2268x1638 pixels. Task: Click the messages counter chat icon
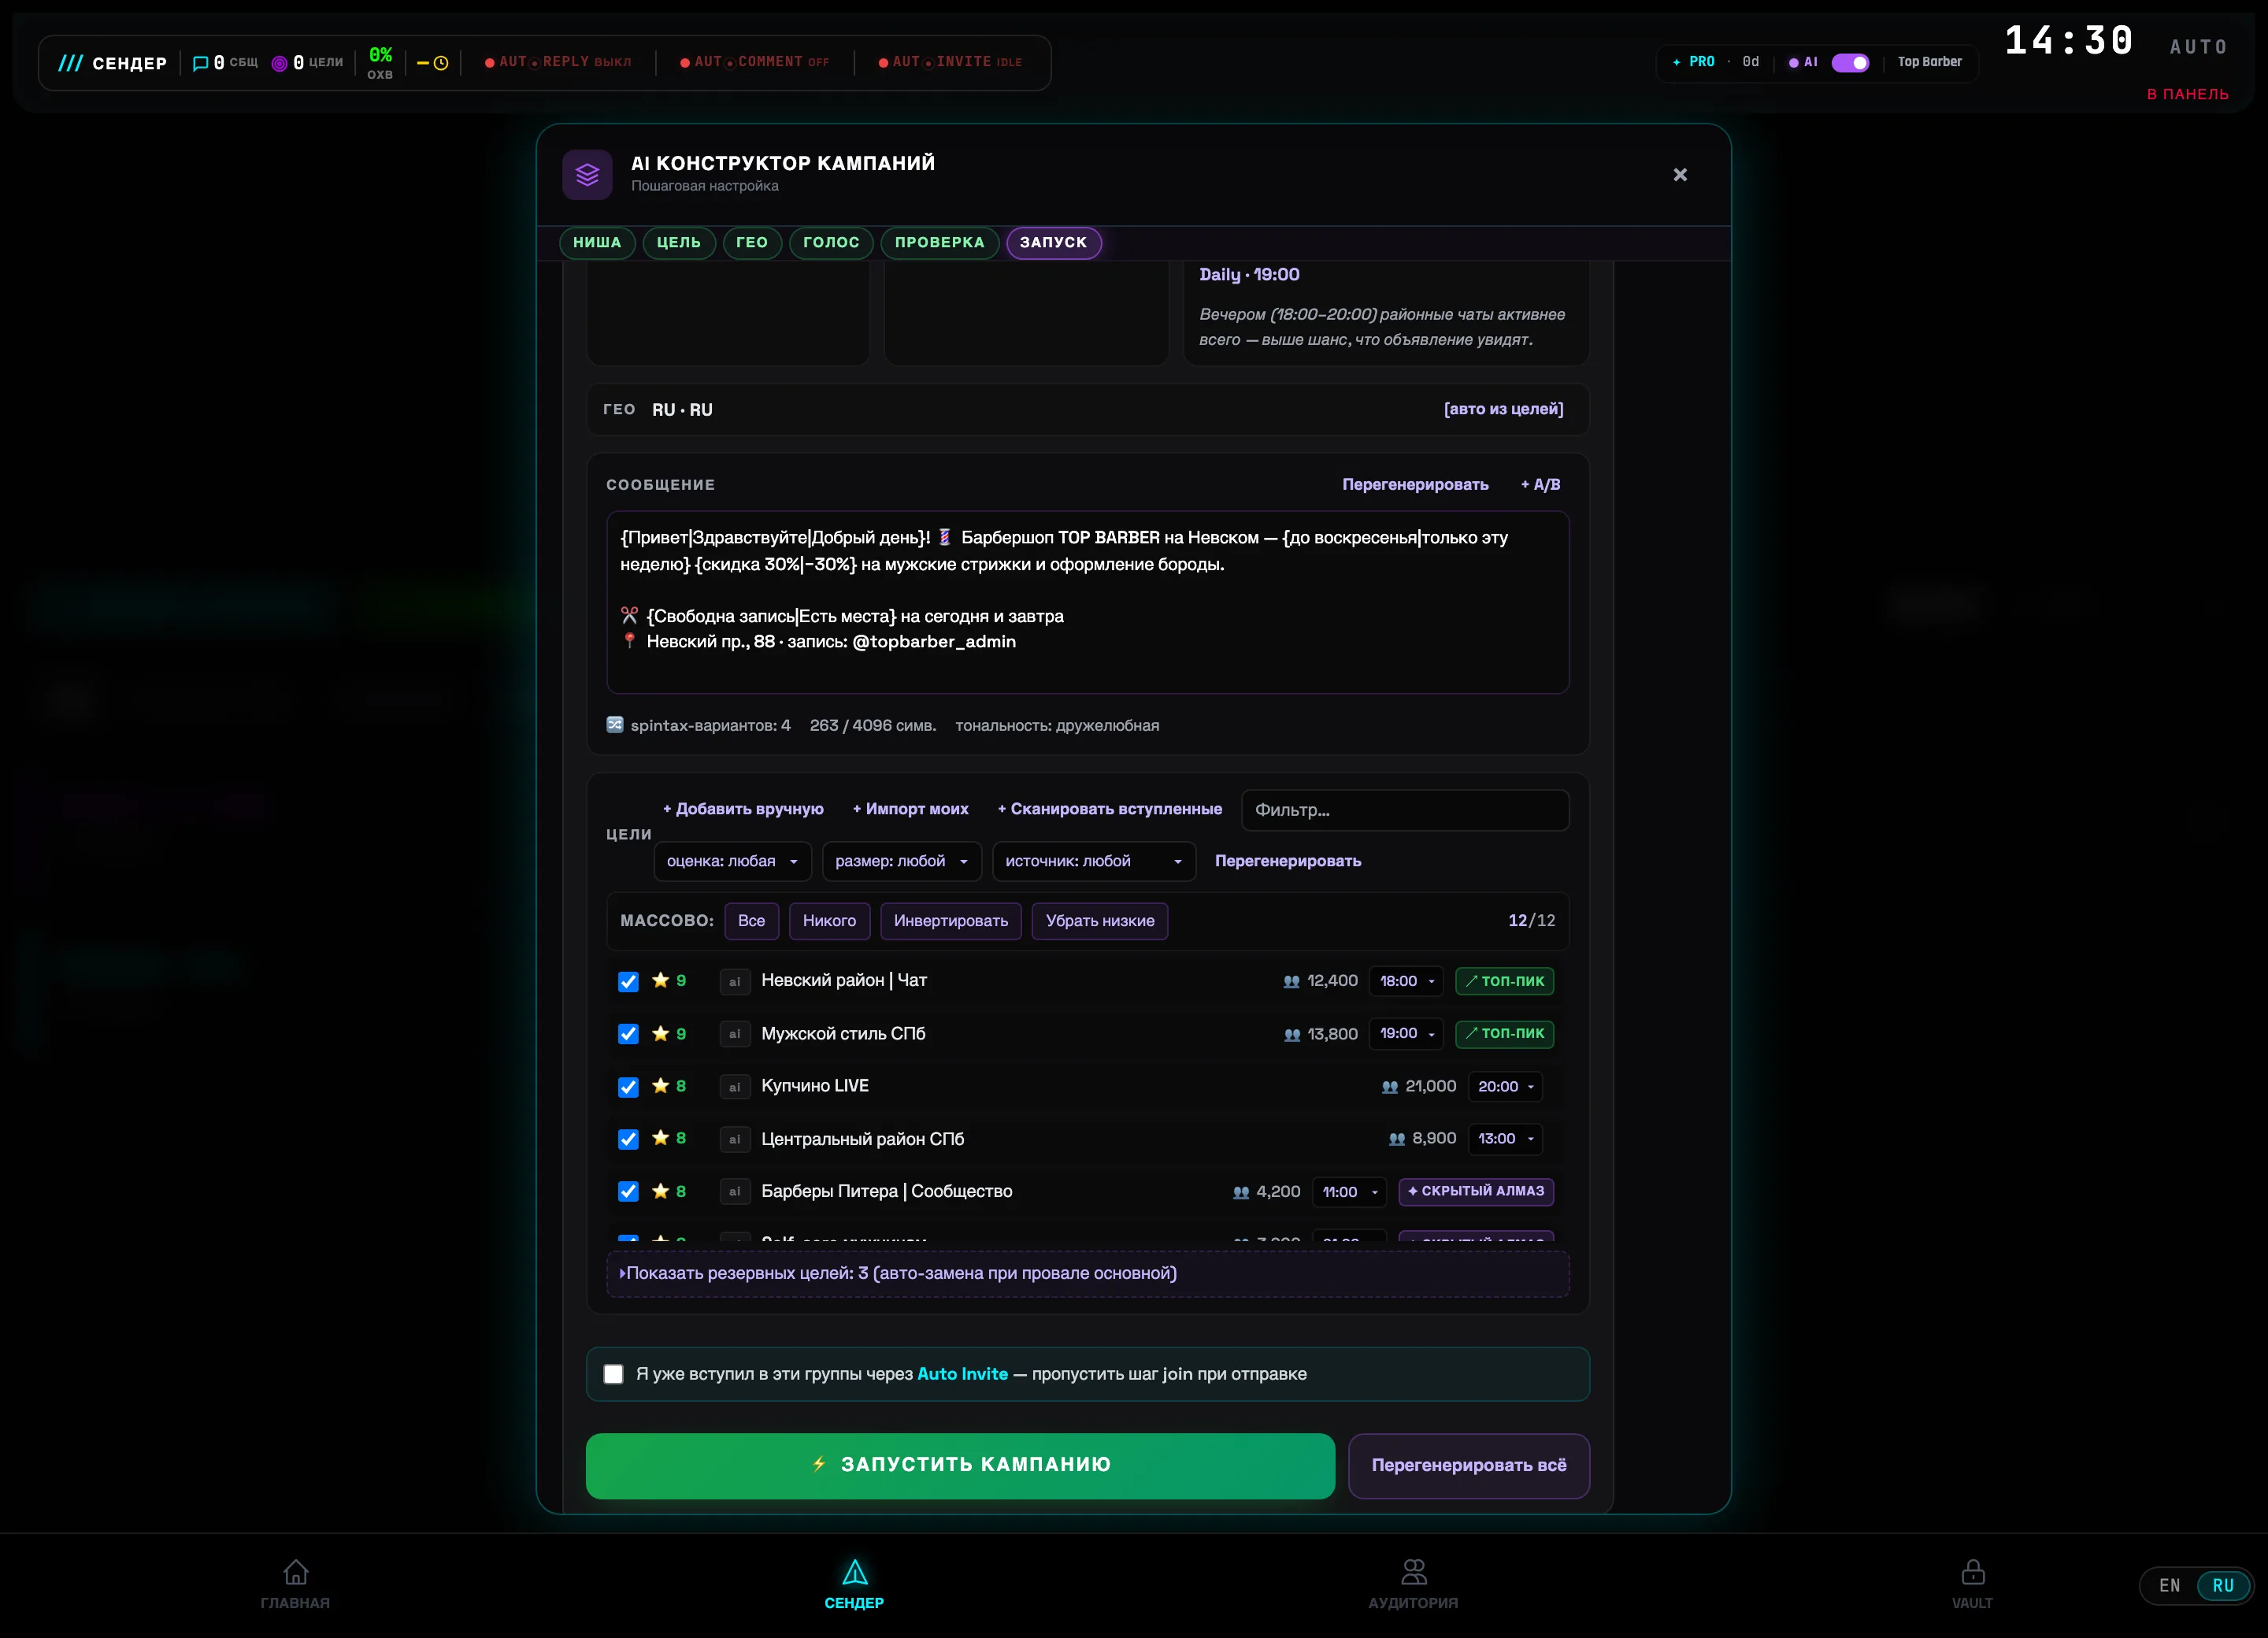(x=200, y=63)
